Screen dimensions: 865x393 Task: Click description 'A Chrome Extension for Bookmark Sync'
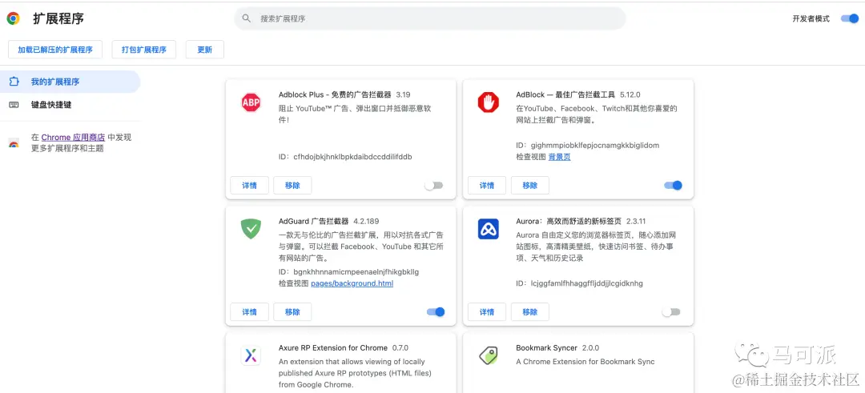(x=585, y=362)
